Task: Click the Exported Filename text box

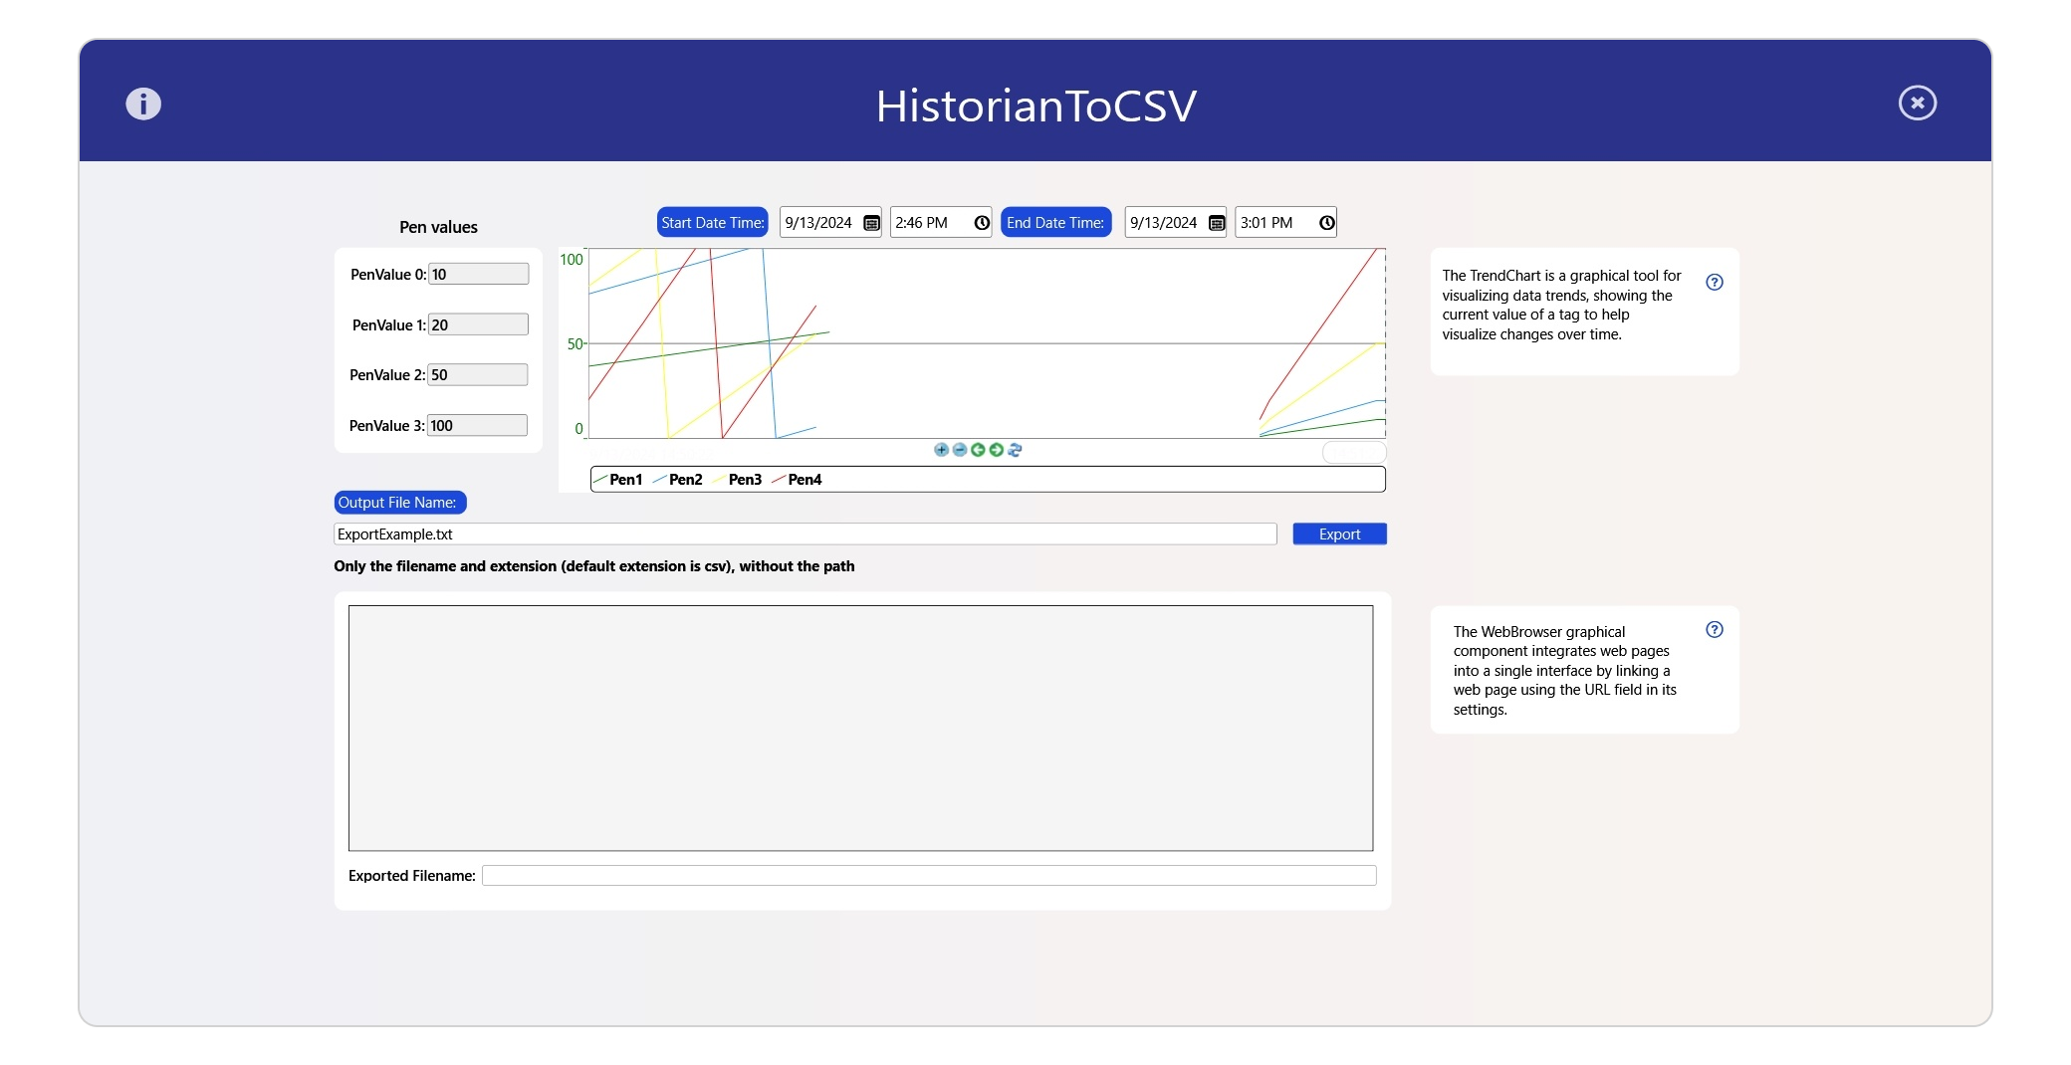Action: tap(928, 876)
